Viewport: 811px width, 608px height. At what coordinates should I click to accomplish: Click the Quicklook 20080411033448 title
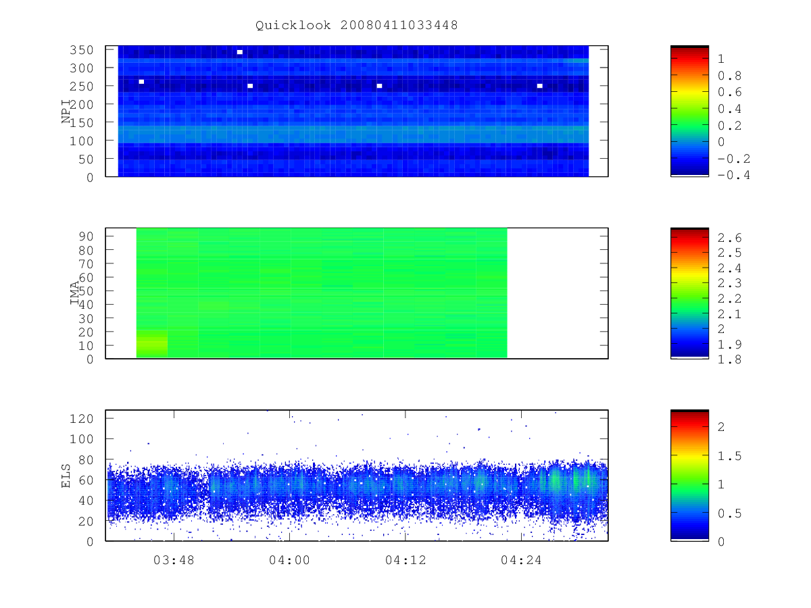[356, 25]
